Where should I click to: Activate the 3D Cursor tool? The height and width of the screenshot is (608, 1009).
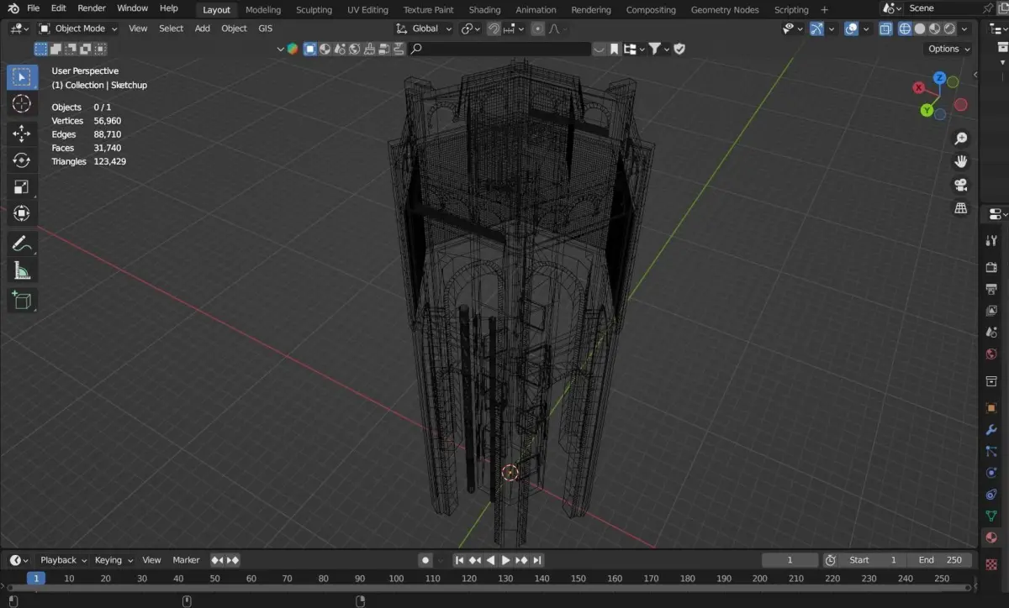point(22,104)
